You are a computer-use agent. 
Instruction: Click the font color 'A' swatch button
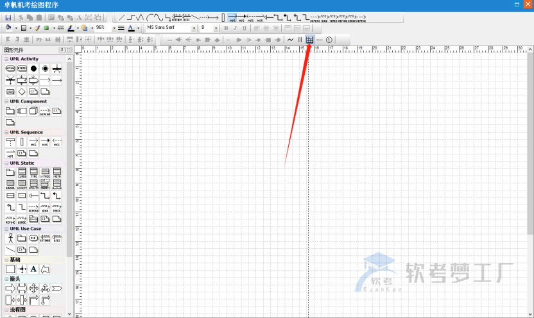click(130, 28)
